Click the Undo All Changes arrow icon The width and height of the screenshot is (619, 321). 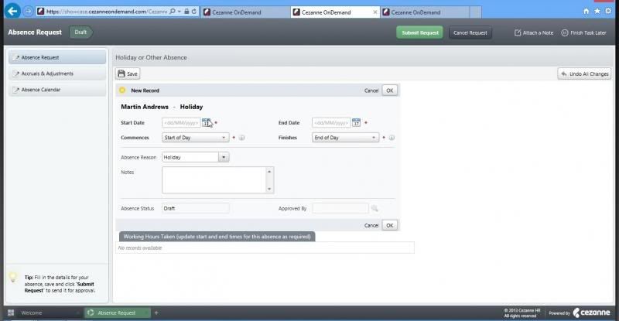(564, 73)
